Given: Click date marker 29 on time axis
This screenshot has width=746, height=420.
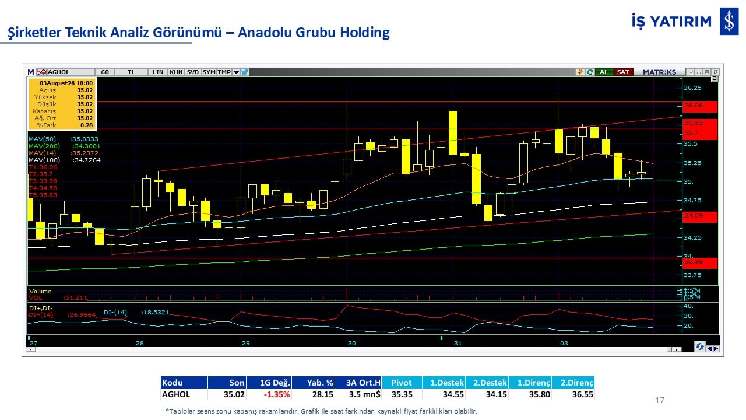Looking at the screenshot, I should pyautogui.click(x=246, y=344).
